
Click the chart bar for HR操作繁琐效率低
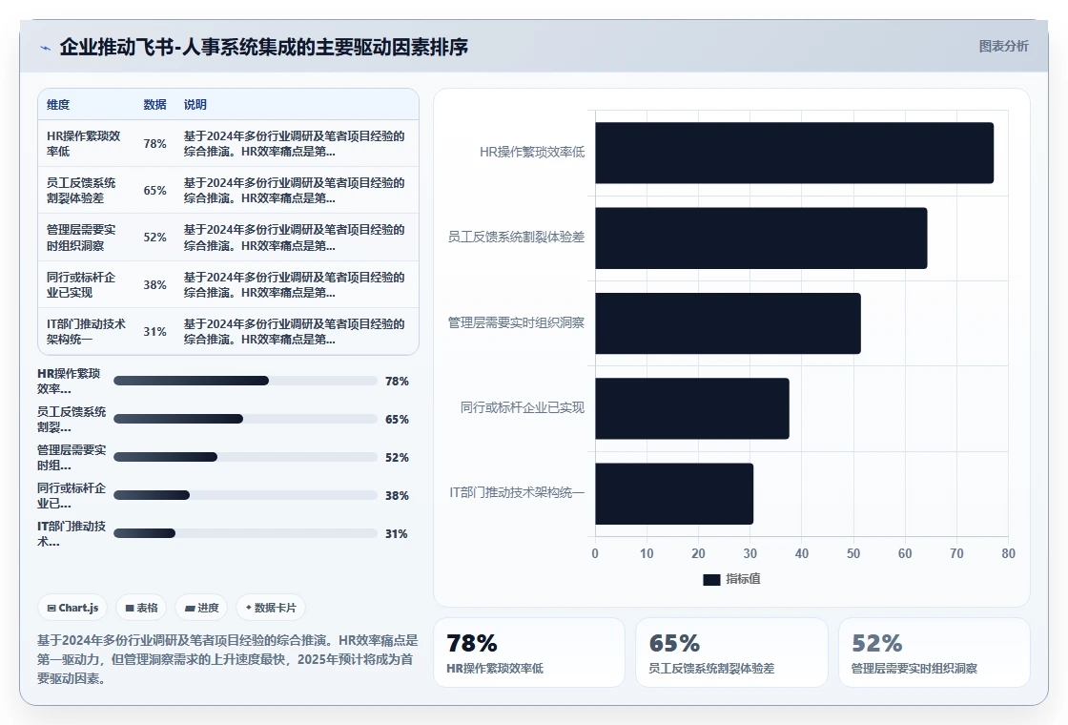coord(794,154)
